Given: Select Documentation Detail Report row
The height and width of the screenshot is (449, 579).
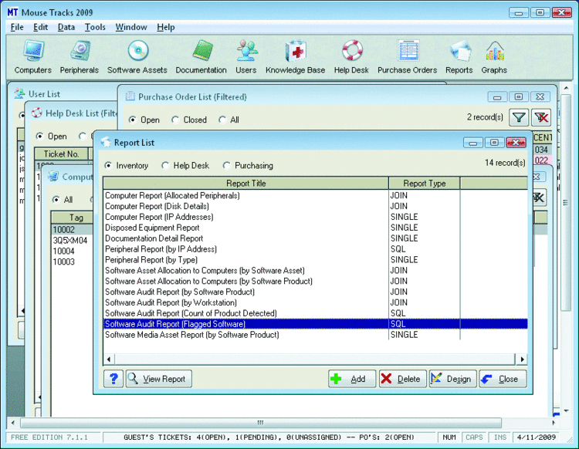Looking at the screenshot, I should pyautogui.click(x=315, y=238).
